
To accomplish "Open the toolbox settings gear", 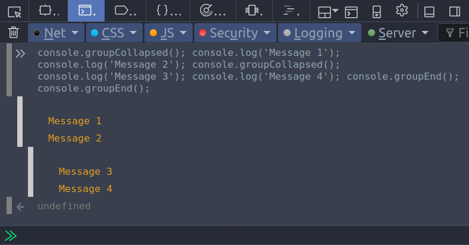I will (x=402, y=11).
